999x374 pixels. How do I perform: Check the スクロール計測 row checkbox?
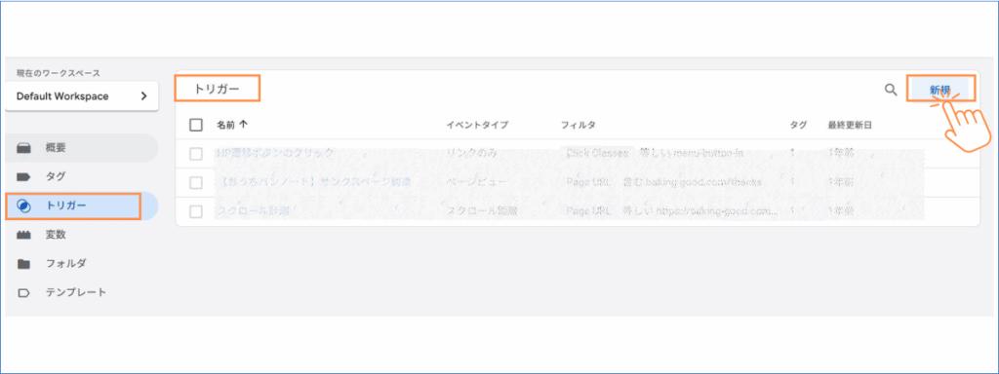(196, 211)
